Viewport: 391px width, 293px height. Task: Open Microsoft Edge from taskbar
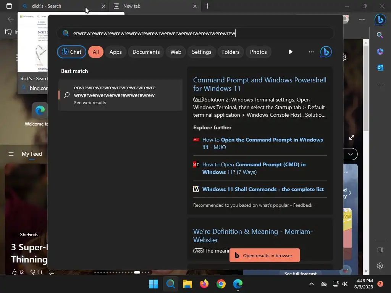238,284
